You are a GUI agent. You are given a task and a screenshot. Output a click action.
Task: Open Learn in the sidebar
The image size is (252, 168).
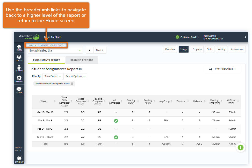point(19,90)
